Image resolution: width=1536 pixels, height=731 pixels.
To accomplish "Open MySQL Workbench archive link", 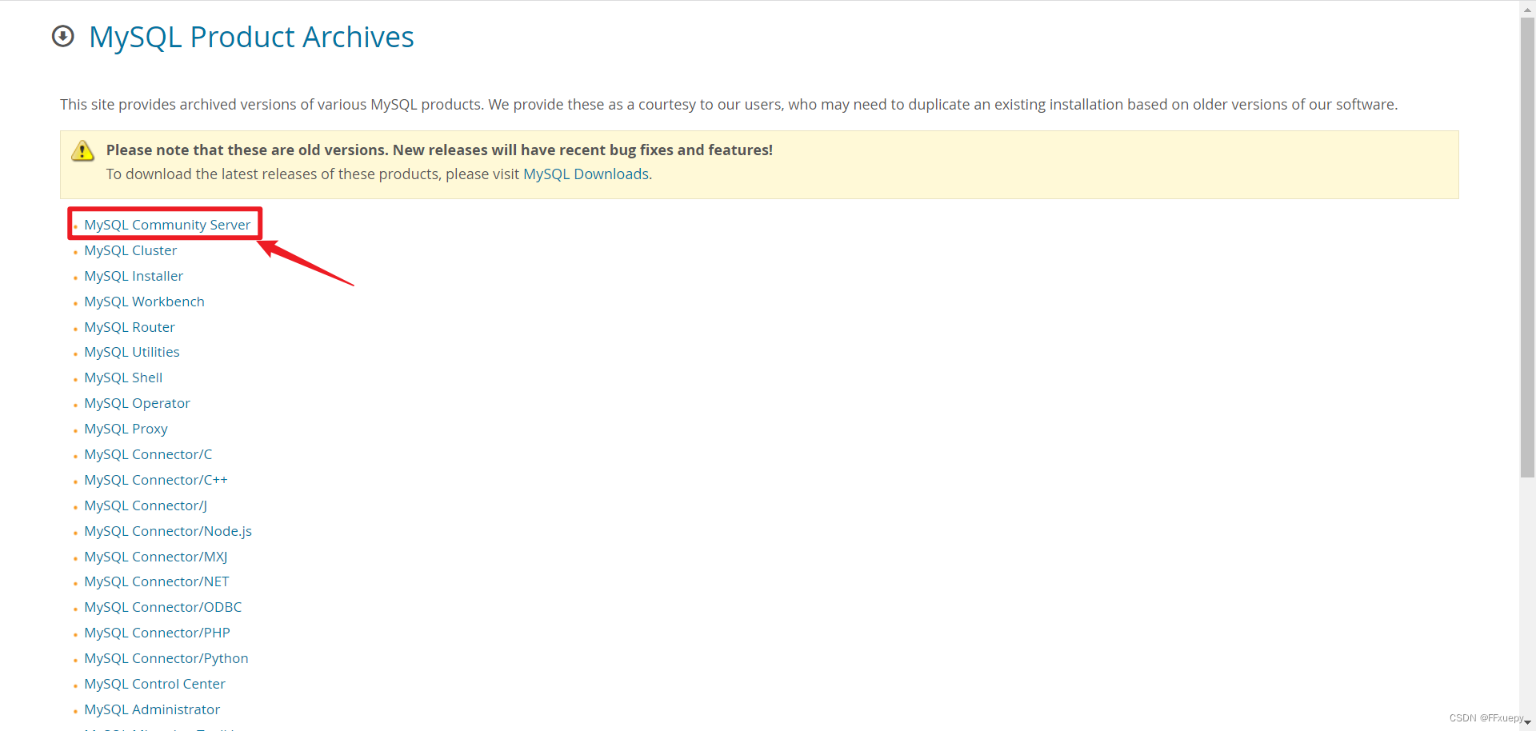I will [144, 302].
